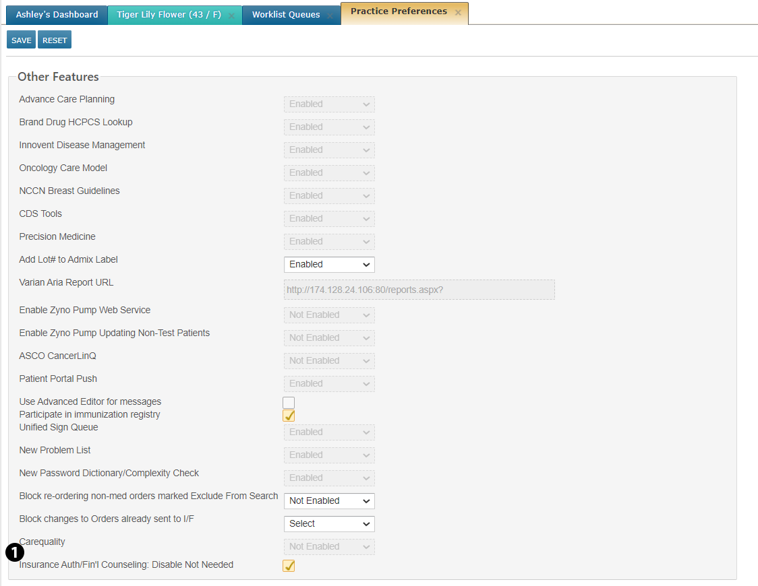Click the Advance Care Planning dropdown
The height and width of the screenshot is (586, 758).
(329, 104)
